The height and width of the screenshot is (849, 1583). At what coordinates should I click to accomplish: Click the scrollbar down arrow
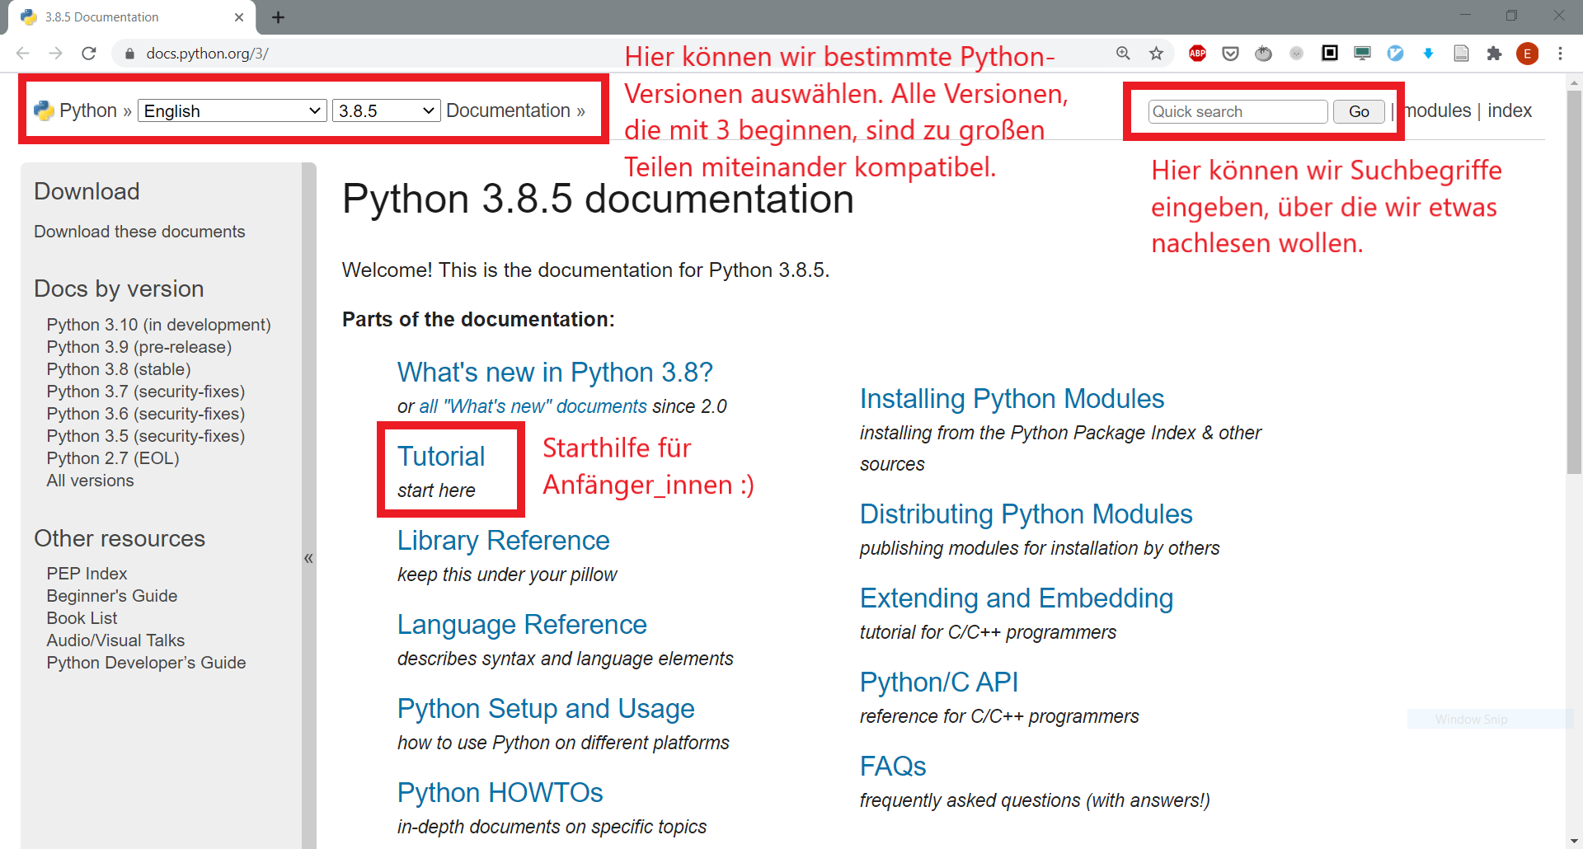1574,841
